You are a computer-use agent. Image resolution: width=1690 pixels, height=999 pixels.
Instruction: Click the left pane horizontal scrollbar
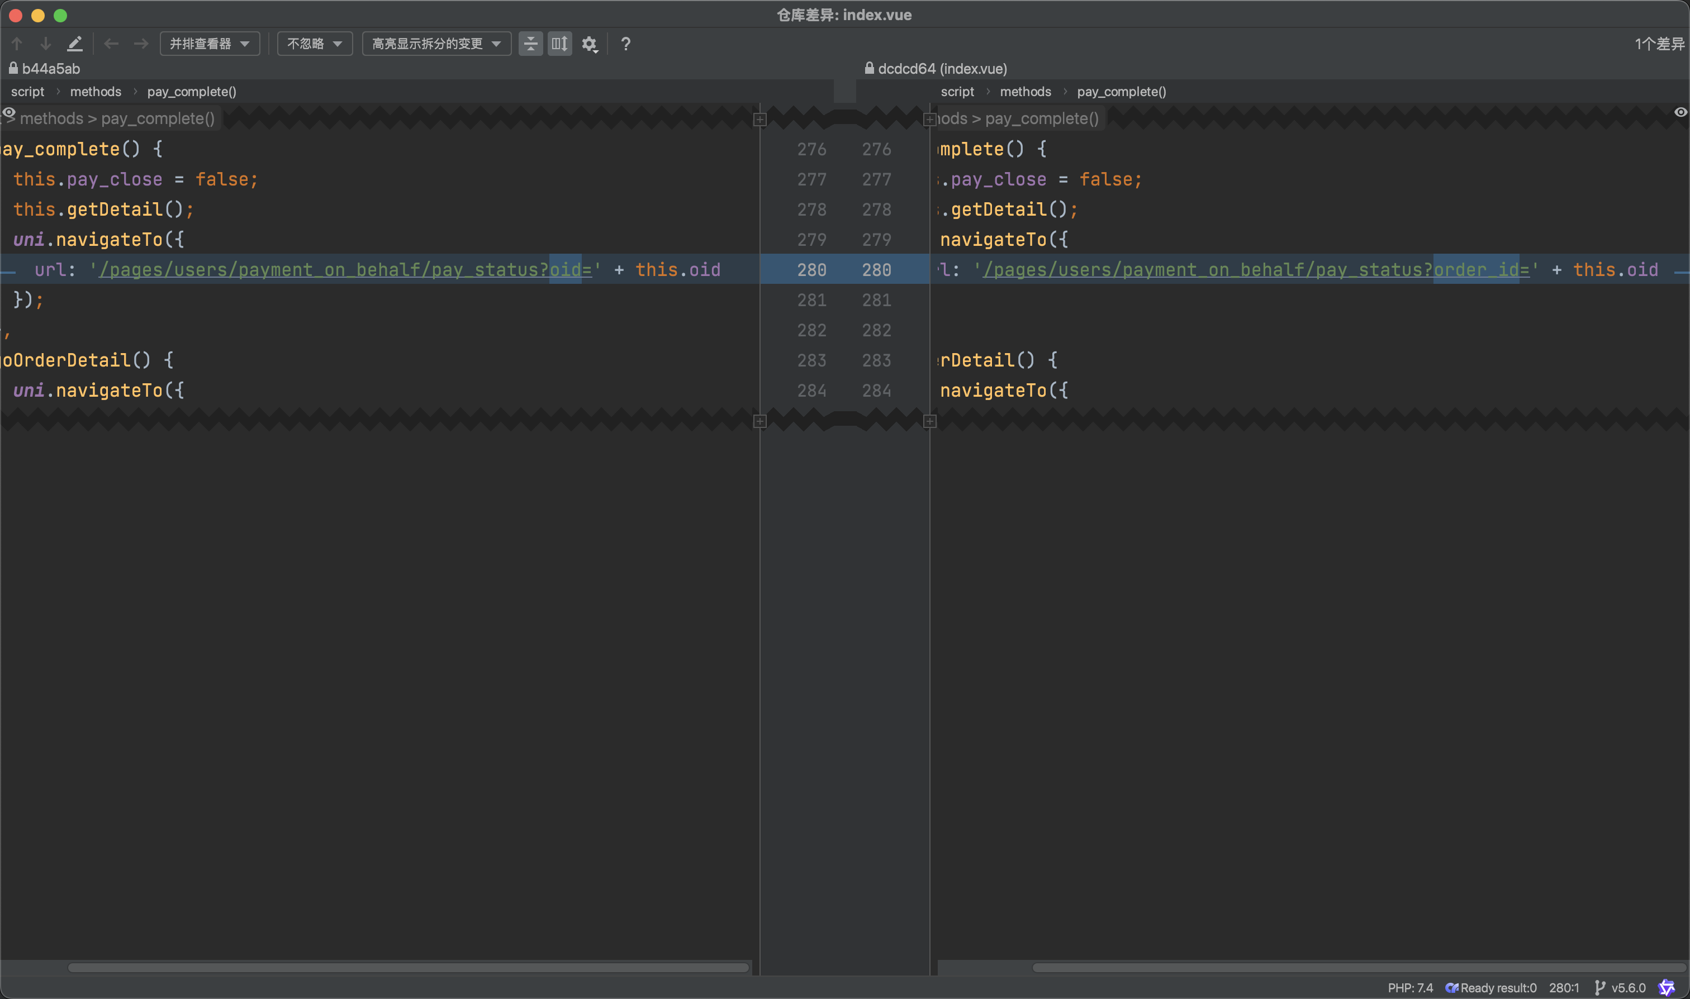[x=408, y=967]
